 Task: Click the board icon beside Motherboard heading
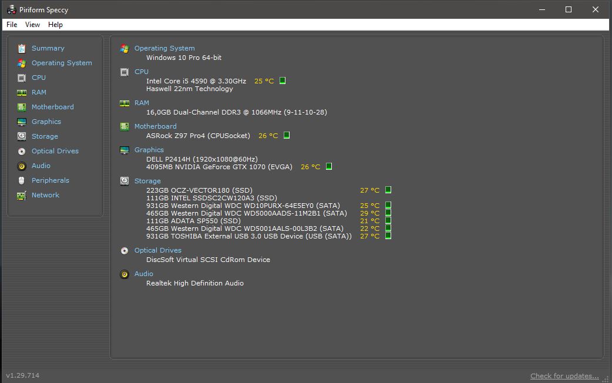point(125,126)
